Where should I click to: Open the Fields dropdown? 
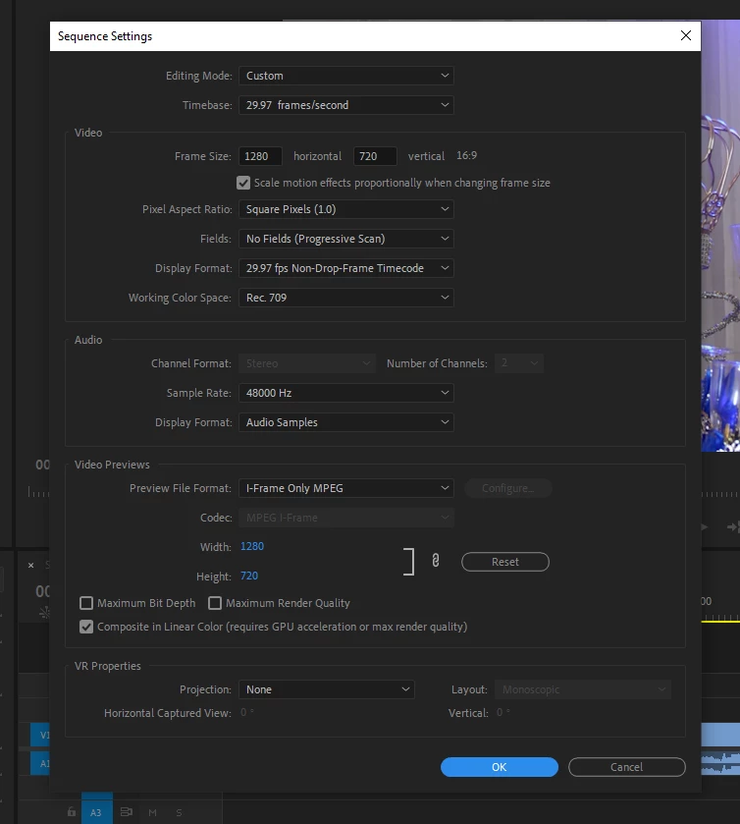click(346, 239)
